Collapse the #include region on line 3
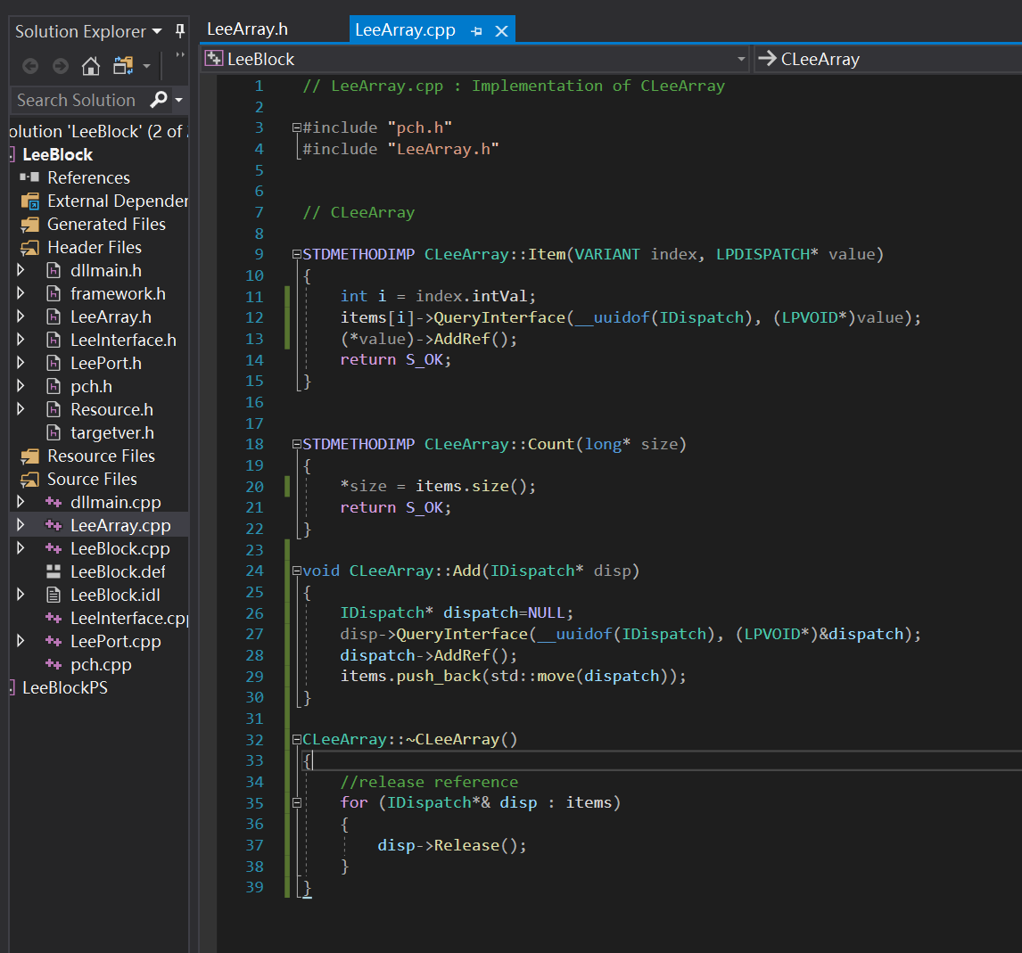Viewport: 1022px width, 953px height. coord(297,127)
